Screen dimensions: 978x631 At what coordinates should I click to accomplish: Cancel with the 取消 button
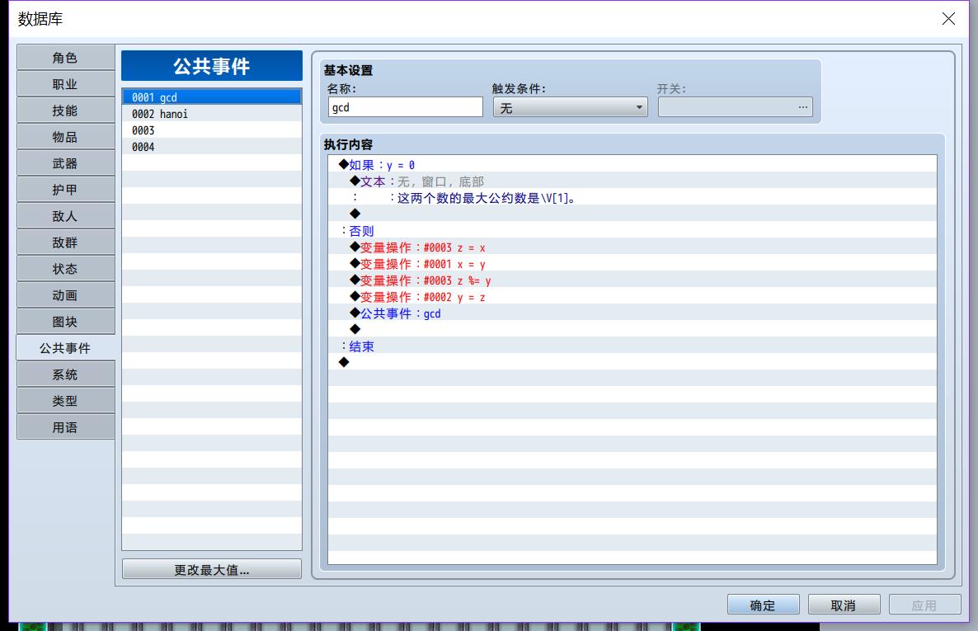click(844, 604)
